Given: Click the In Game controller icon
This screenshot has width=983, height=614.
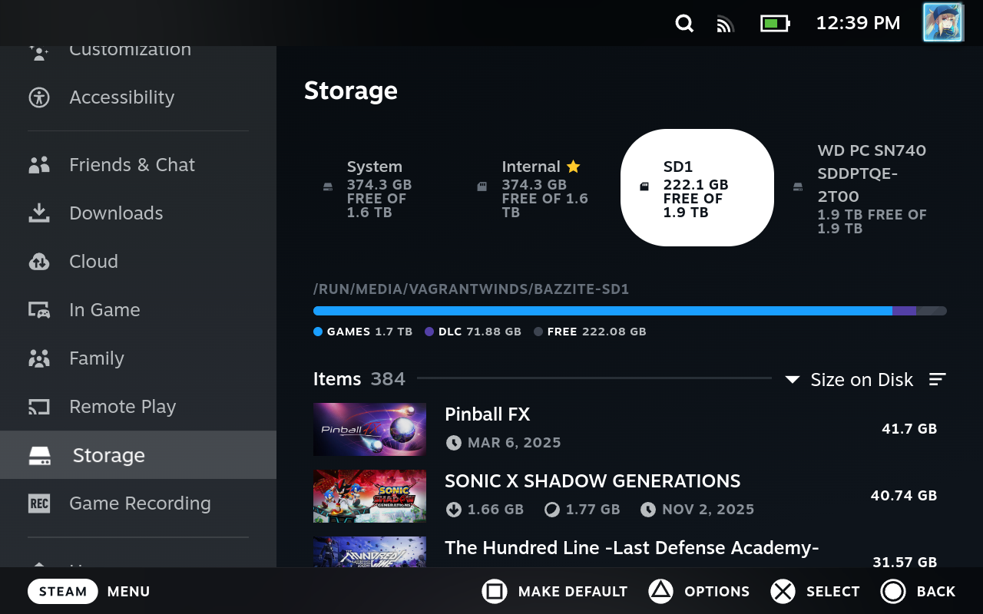Looking at the screenshot, I should tap(39, 310).
